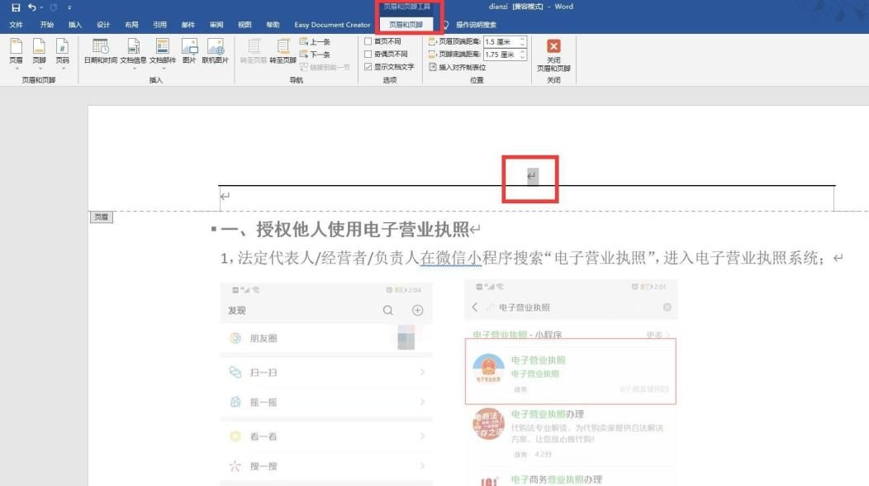Click the left WeChat 发现 screenshot image
This screenshot has width=869, height=486.
pos(325,384)
